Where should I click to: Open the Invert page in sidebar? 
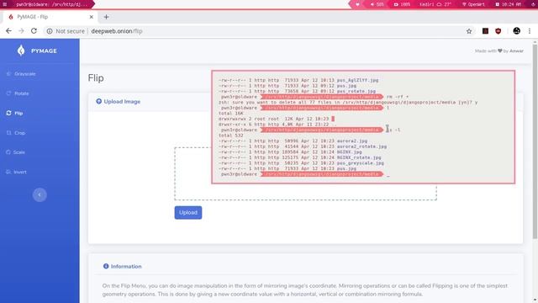(16, 172)
